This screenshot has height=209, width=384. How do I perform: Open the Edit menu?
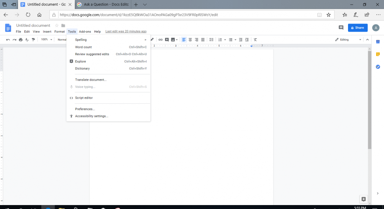[x=27, y=32]
